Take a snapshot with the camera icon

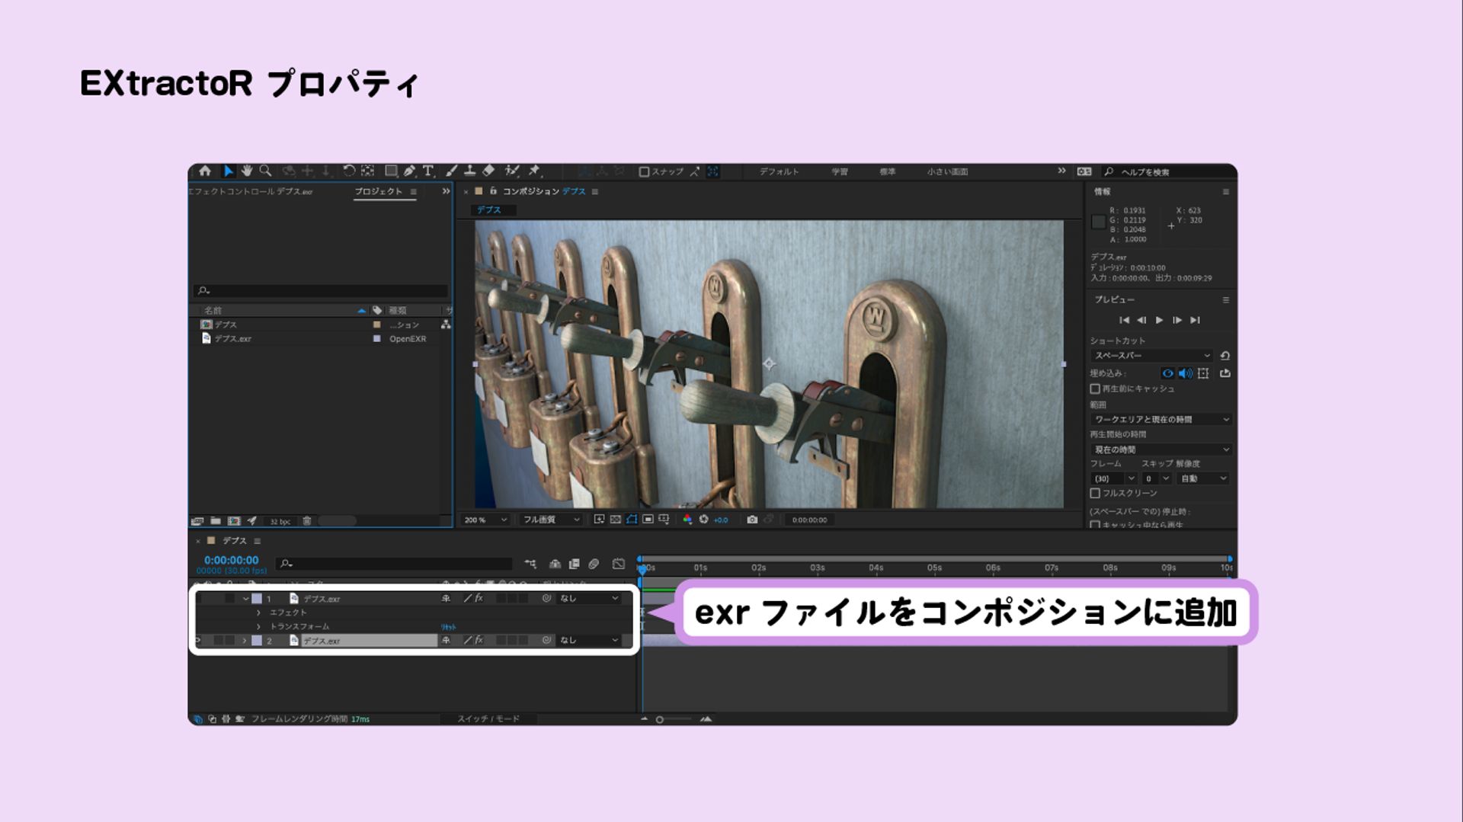(x=753, y=519)
